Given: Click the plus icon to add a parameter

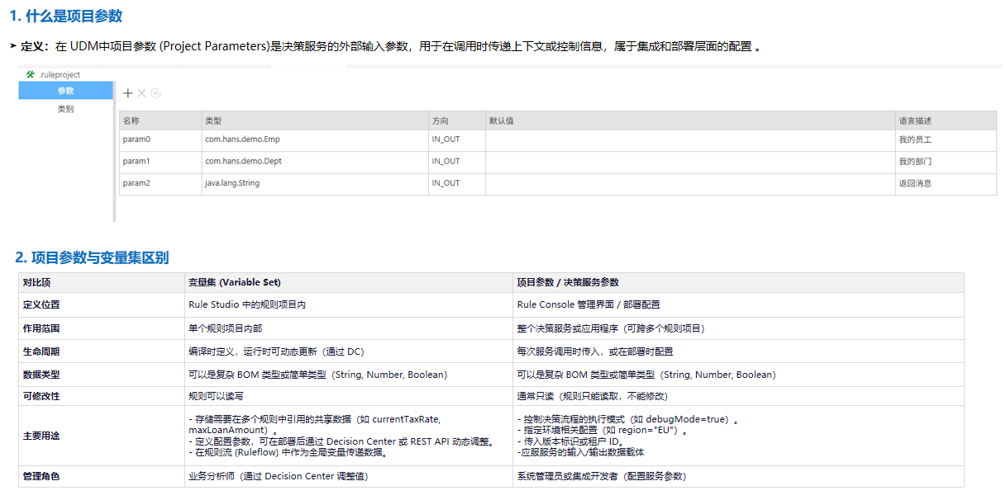Looking at the screenshot, I should tap(128, 93).
